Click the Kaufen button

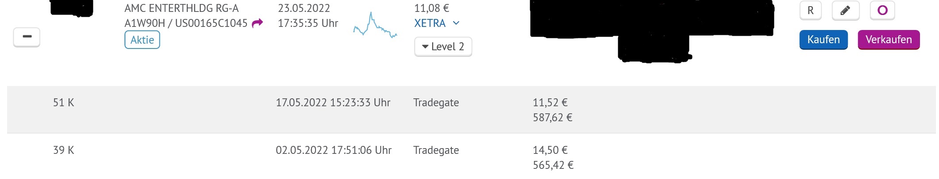pyautogui.click(x=823, y=40)
